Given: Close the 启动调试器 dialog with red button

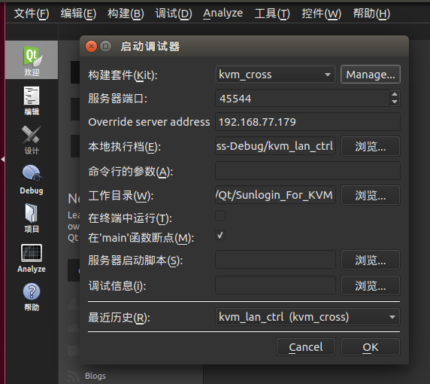Looking at the screenshot, I should click(x=91, y=46).
